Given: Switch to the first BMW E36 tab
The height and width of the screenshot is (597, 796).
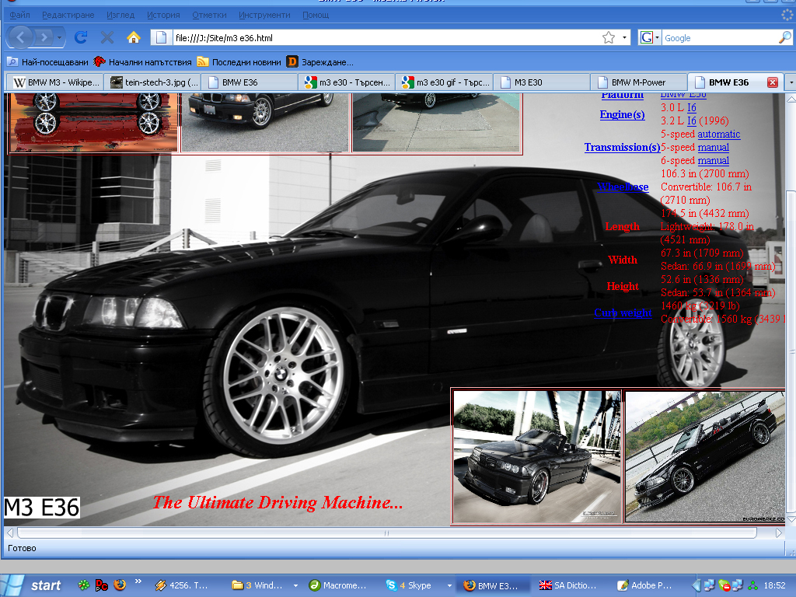Looking at the screenshot, I should click(x=250, y=82).
